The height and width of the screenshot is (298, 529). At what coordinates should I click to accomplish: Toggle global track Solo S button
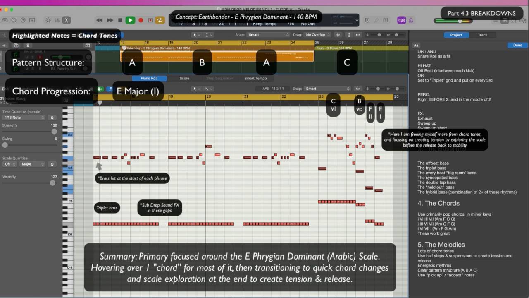tap(28, 45)
